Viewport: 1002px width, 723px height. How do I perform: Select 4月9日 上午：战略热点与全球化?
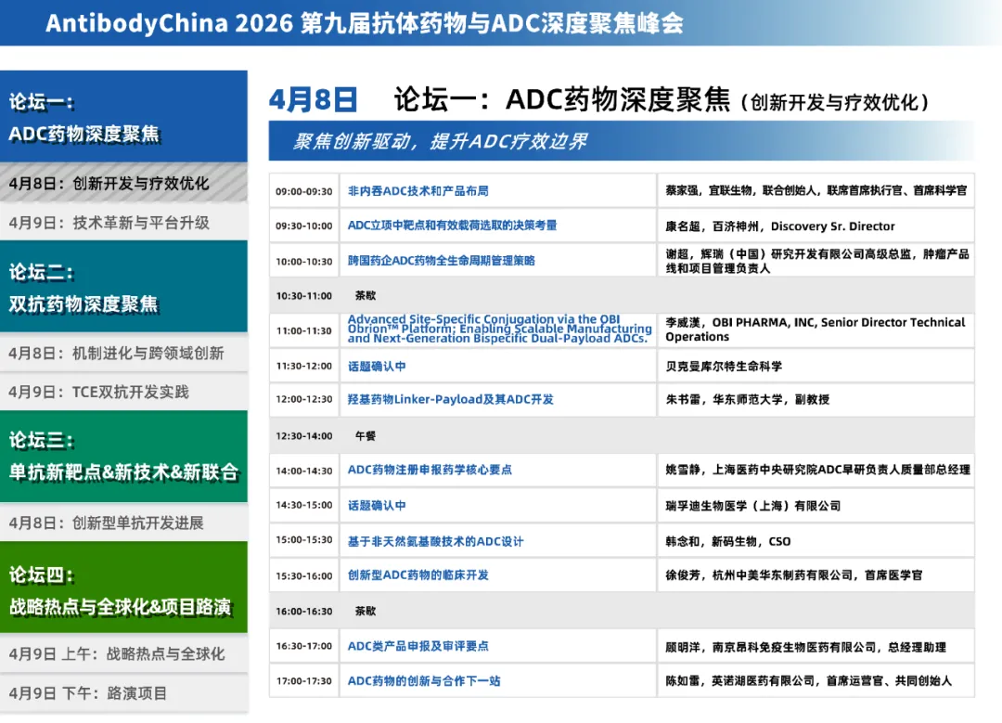tap(123, 653)
